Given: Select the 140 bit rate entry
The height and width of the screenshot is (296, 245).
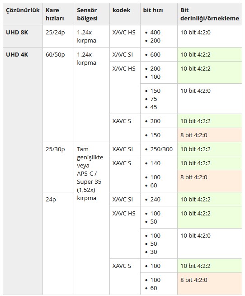Looking at the screenshot, I should click(155, 163).
